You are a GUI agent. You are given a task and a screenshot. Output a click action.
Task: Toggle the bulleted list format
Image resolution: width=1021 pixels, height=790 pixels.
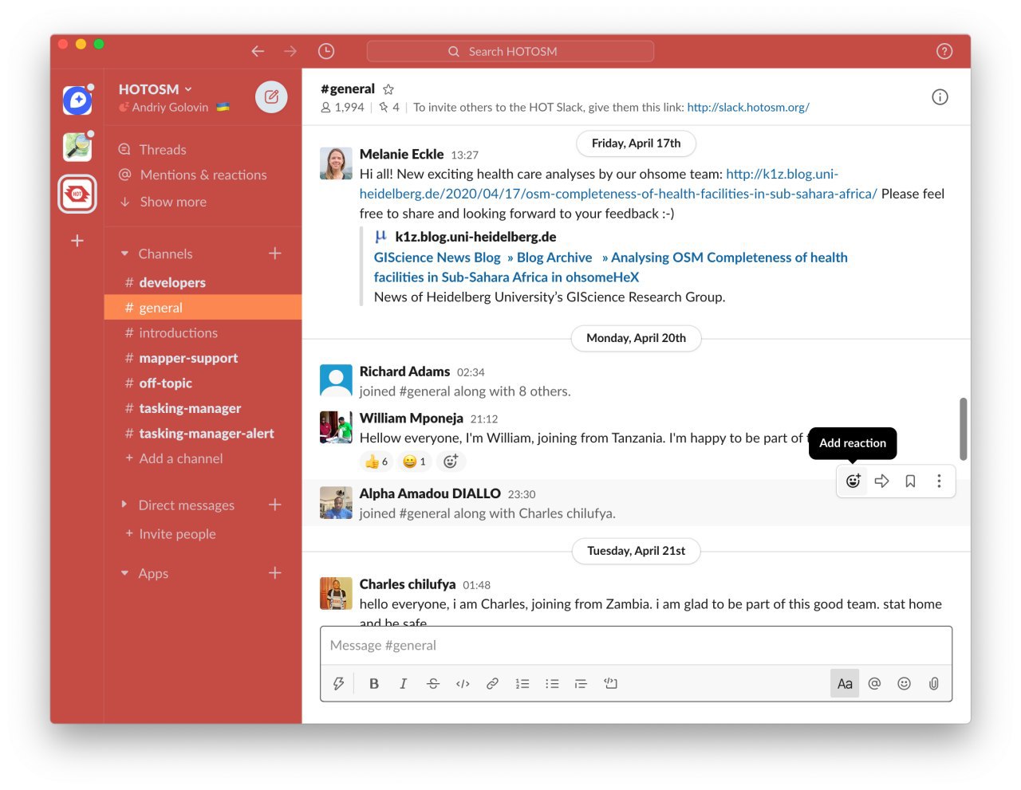(552, 683)
